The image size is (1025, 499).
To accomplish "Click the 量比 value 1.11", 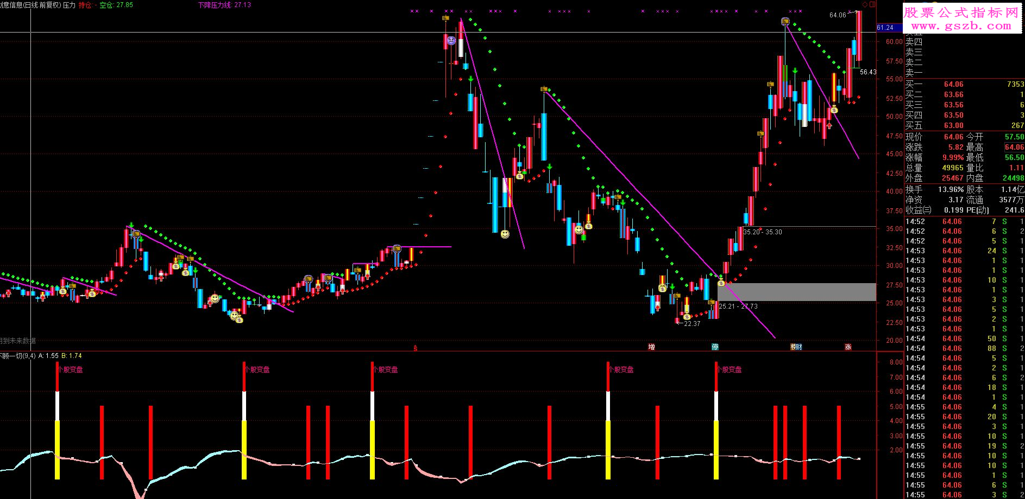I will coord(1016,168).
